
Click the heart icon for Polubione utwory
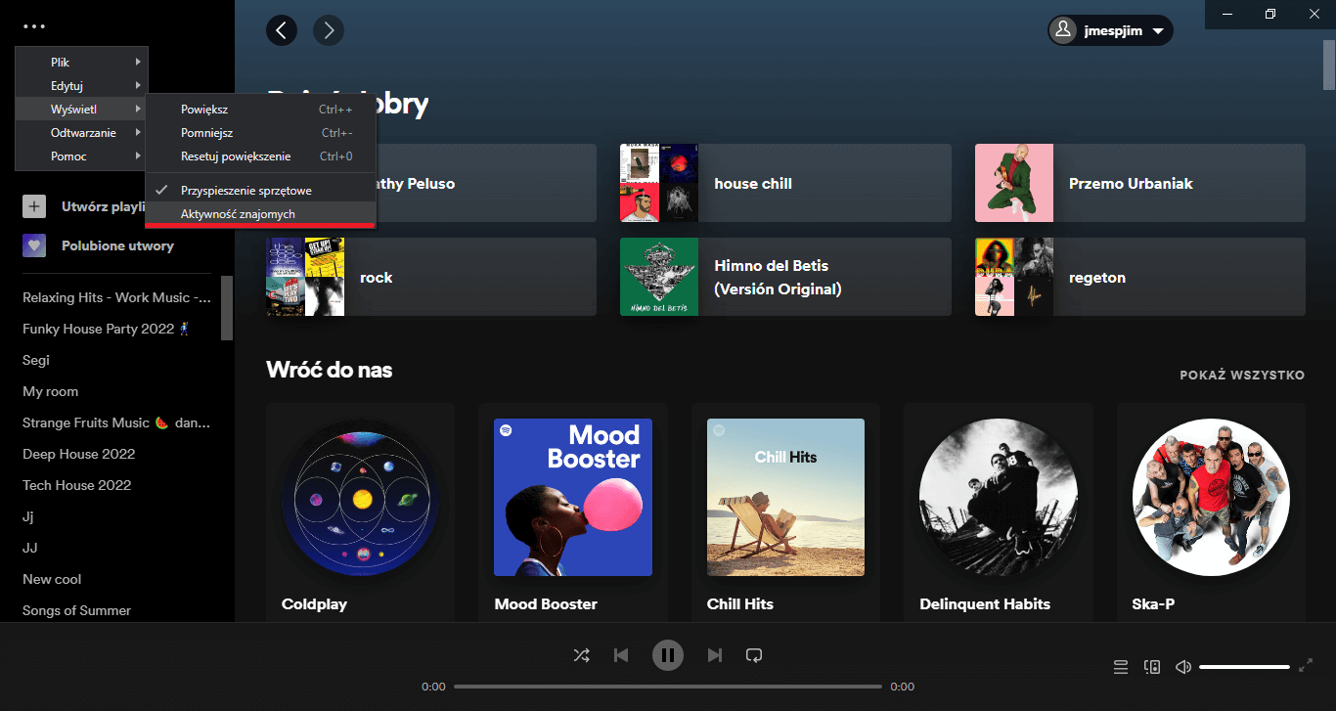coord(34,245)
